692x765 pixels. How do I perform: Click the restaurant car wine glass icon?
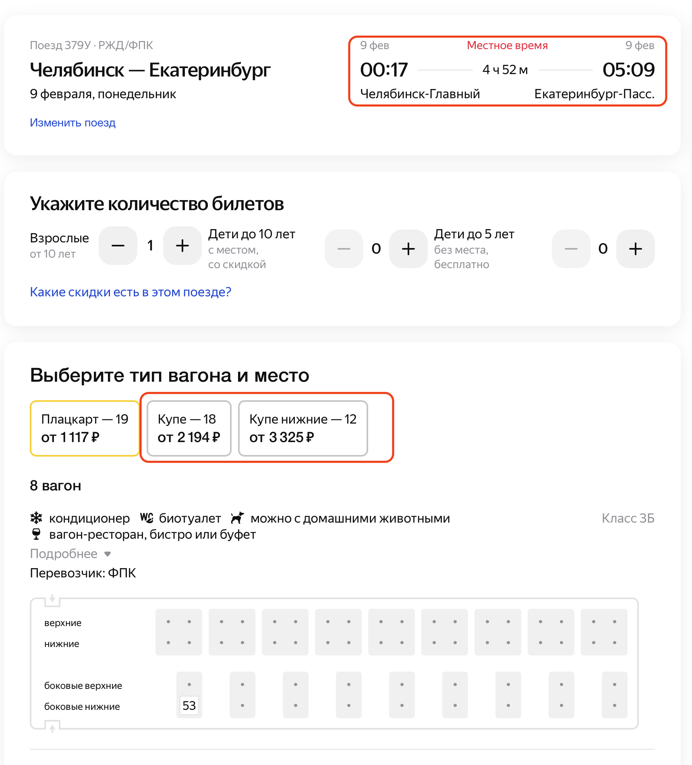point(36,534)
